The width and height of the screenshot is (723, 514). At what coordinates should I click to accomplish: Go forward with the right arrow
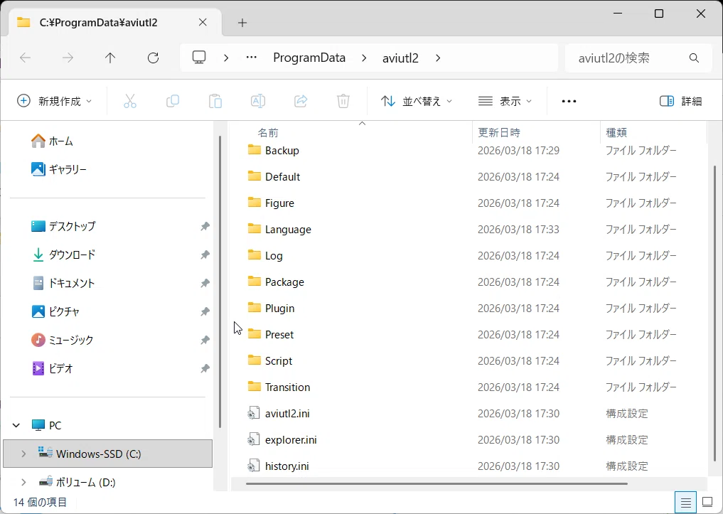(x=68, y=58)
